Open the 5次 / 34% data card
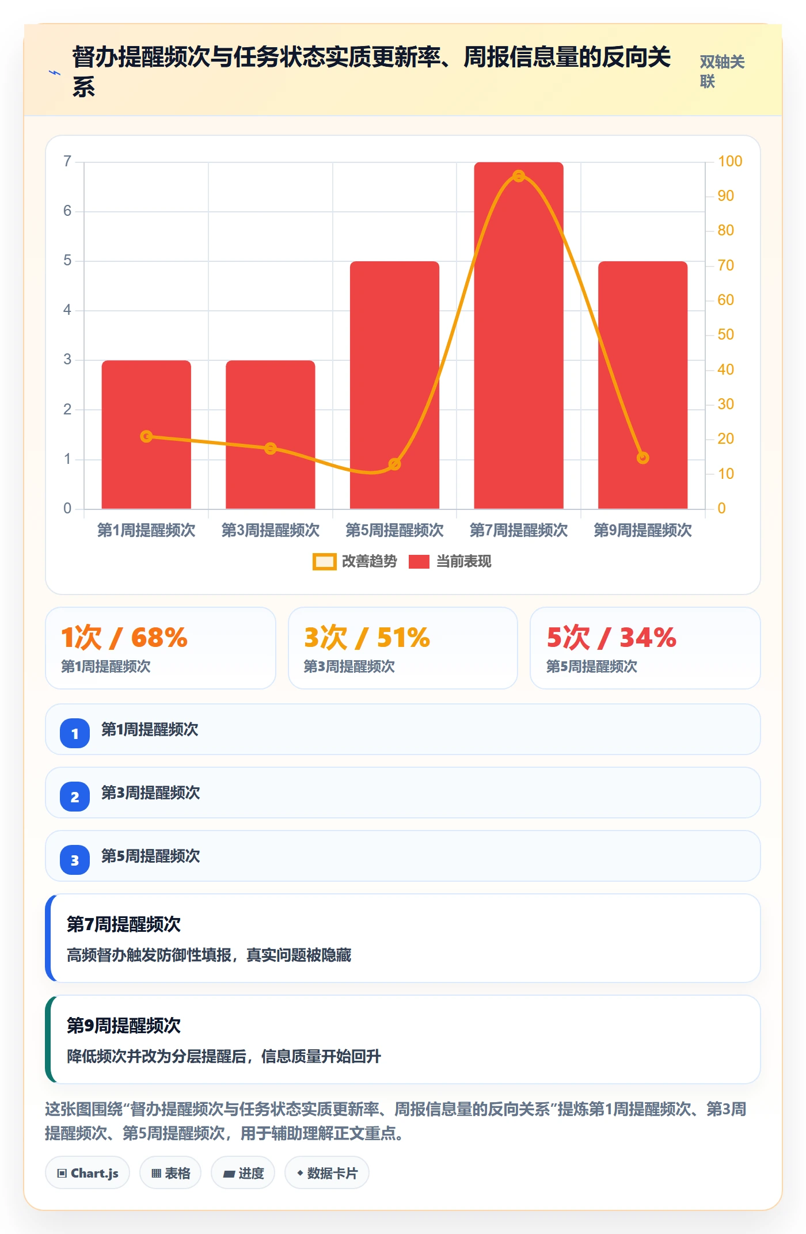The image size is (806, 1234). pos(645,648)
